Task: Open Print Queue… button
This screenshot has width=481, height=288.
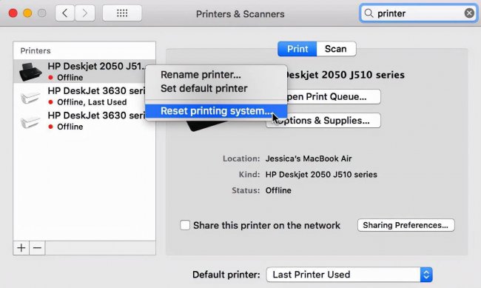Action: click(x=323, y=97)
